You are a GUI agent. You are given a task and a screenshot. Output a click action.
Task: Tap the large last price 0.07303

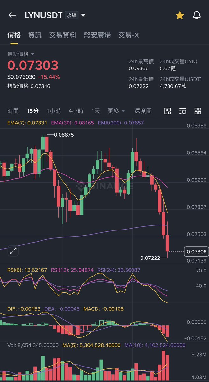tap(33, 66)
